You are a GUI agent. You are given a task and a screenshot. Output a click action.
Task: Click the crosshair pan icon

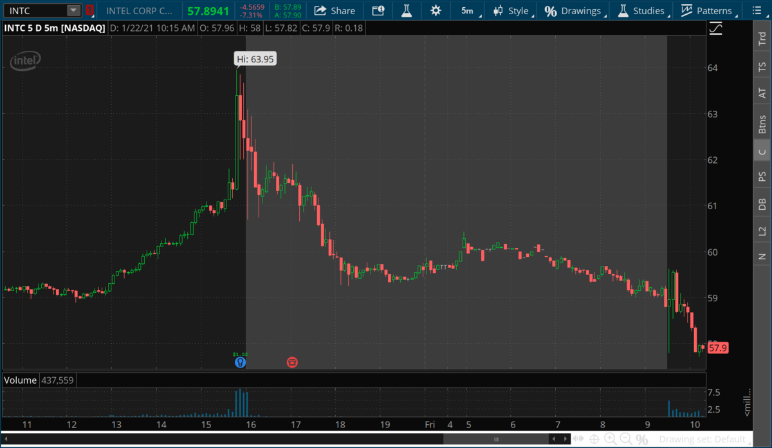click(594, 439)
